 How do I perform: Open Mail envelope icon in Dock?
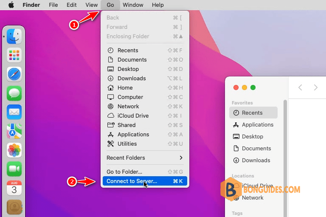tap(14, 112)
